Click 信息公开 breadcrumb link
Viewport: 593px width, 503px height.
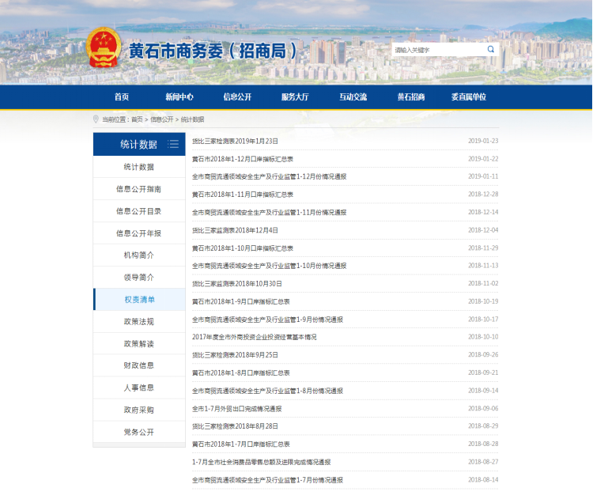pyautogui.click(x=161, y=119)
